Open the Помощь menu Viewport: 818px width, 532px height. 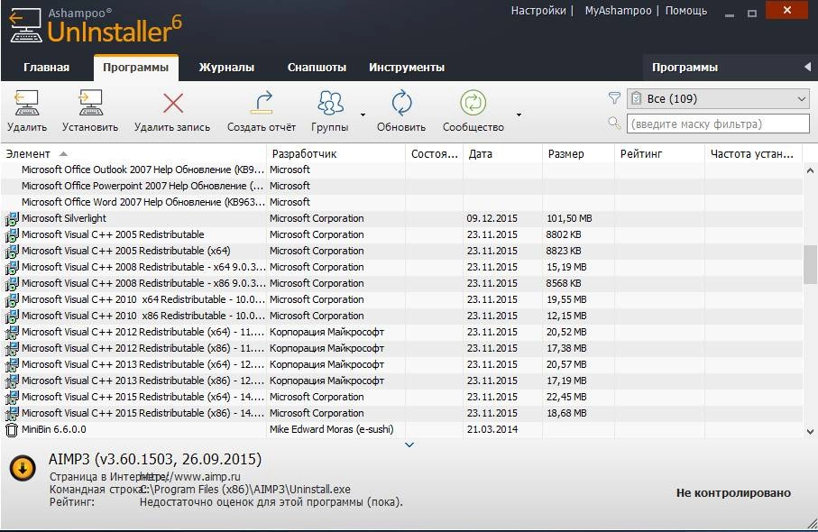point(686,11)
